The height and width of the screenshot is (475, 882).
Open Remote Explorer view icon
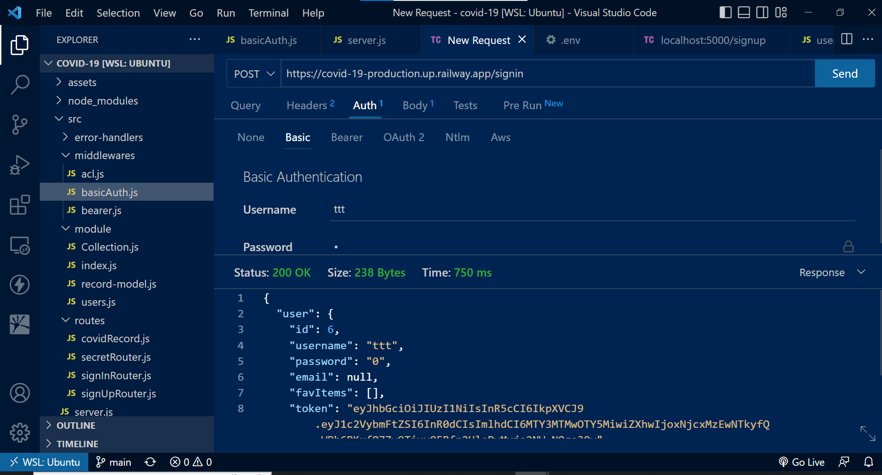point(19,245)
